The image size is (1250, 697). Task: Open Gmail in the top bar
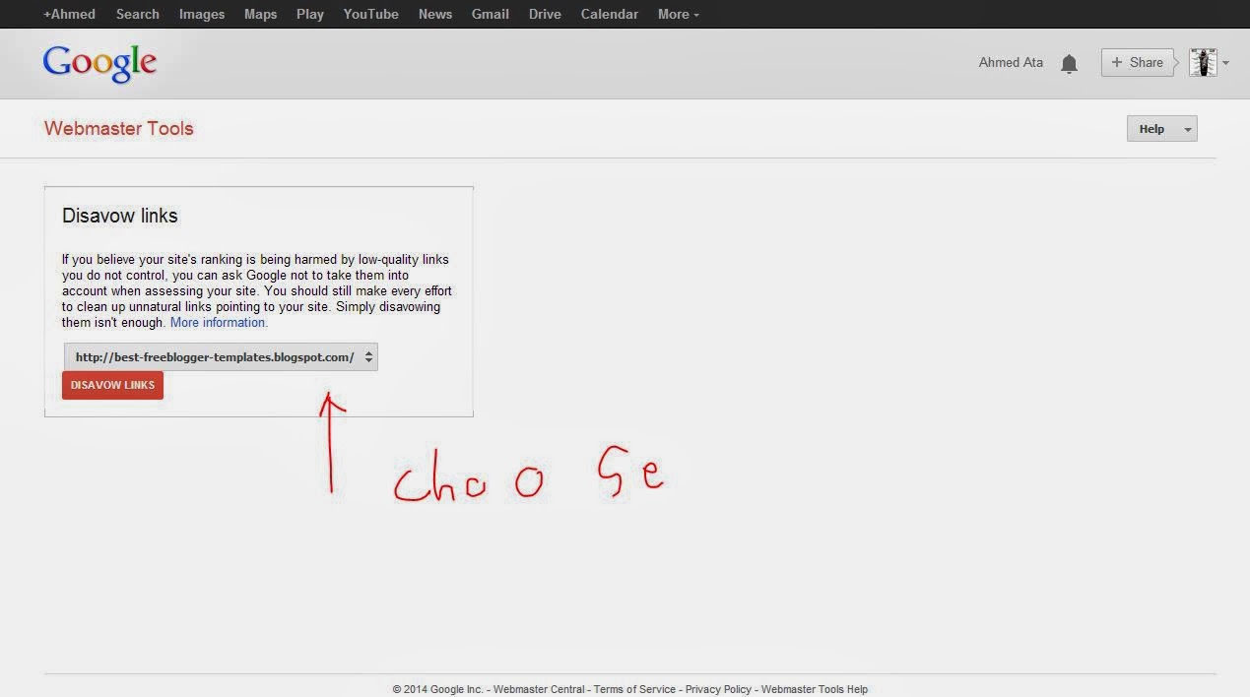tap(491, 14)
